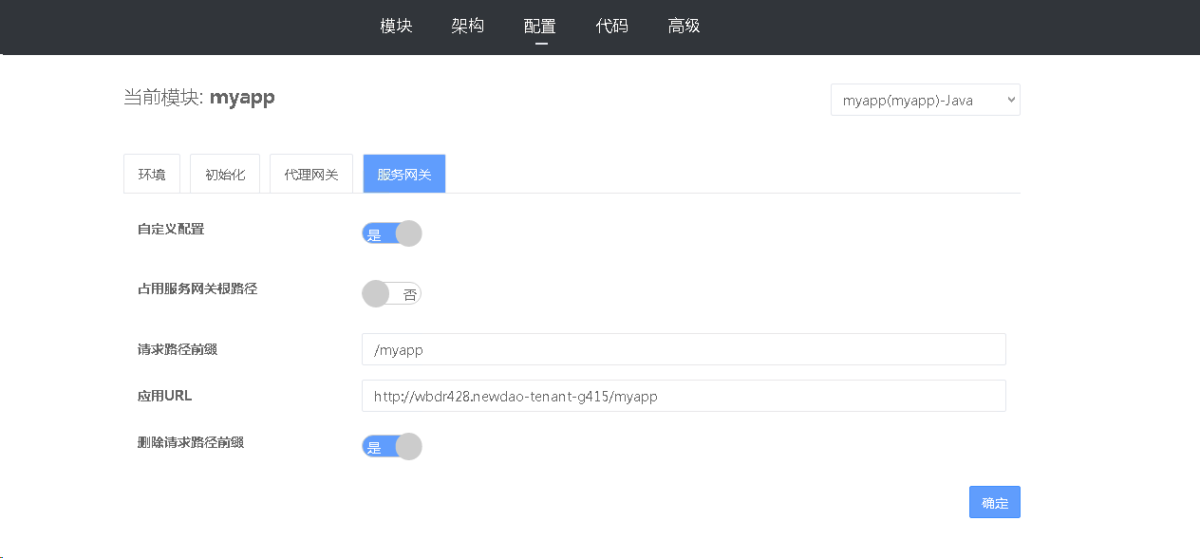Go to the 架构 navigation item

click(x=467, y=27)
